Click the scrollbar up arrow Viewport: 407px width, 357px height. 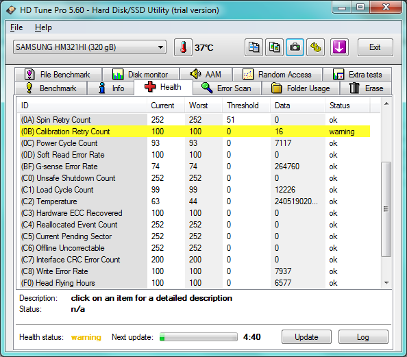coord(386,104)
